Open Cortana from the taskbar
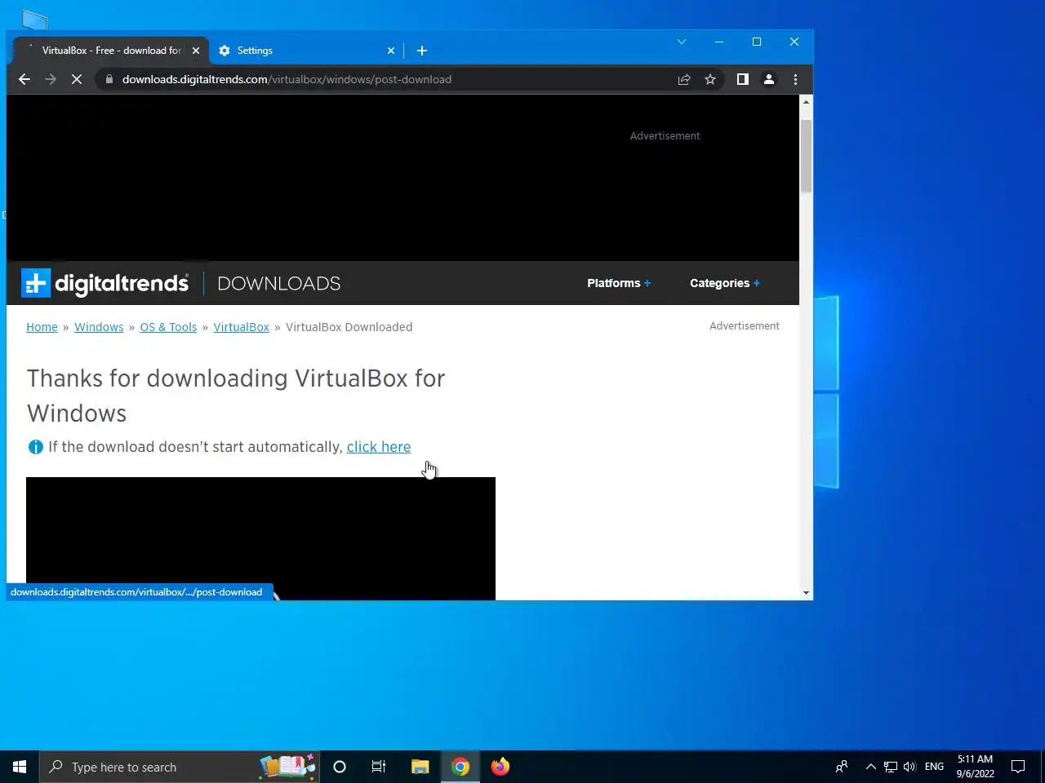Screen dimensions: 1045x783 coord(340,767)
